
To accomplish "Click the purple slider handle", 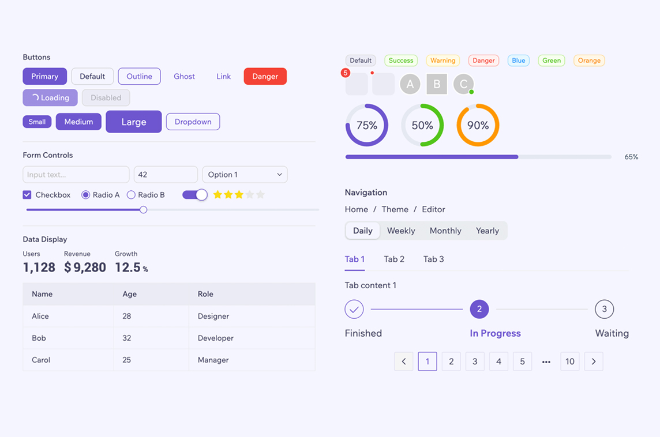I will (x=144, y=210).
